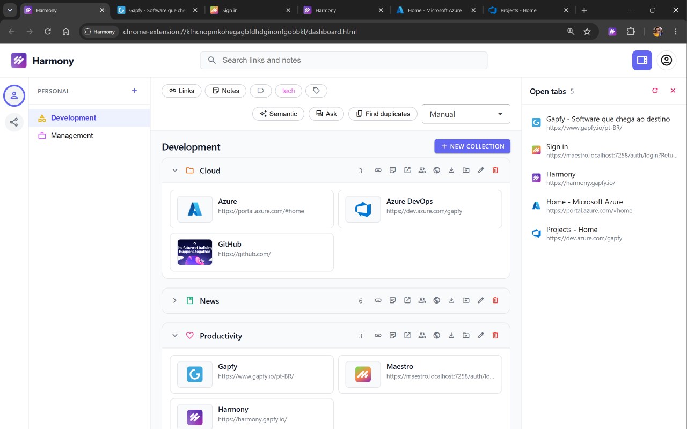Enable the tech tag filter
This screenshot has width=687, height=429.
pyautogui.click(x=289, y=91)
